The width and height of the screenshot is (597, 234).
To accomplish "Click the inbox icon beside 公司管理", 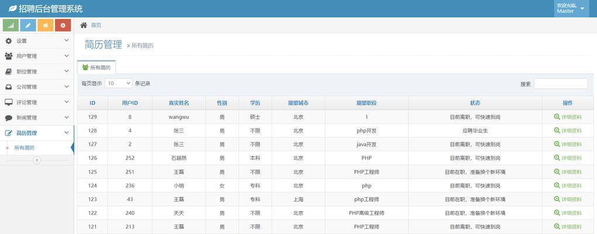I will coord(8,87).
